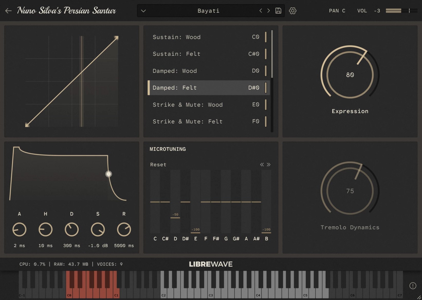The width and height of the screenshot is (422, 300).
Task: Shift microtuning left with double chevron
Action: 262,165
